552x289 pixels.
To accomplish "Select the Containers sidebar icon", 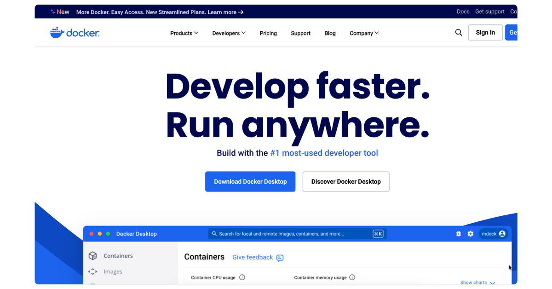I will pyautogui.click(x=93, y=255).
